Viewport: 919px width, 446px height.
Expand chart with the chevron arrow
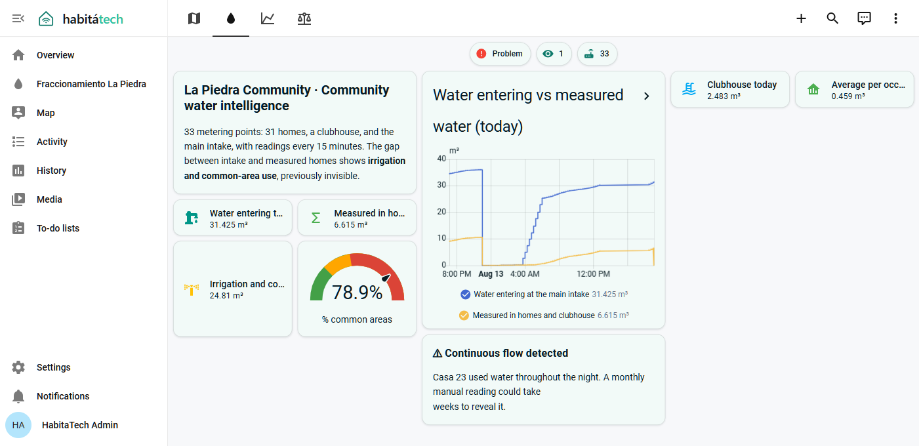pyautogui.click(x=646, y=96)
